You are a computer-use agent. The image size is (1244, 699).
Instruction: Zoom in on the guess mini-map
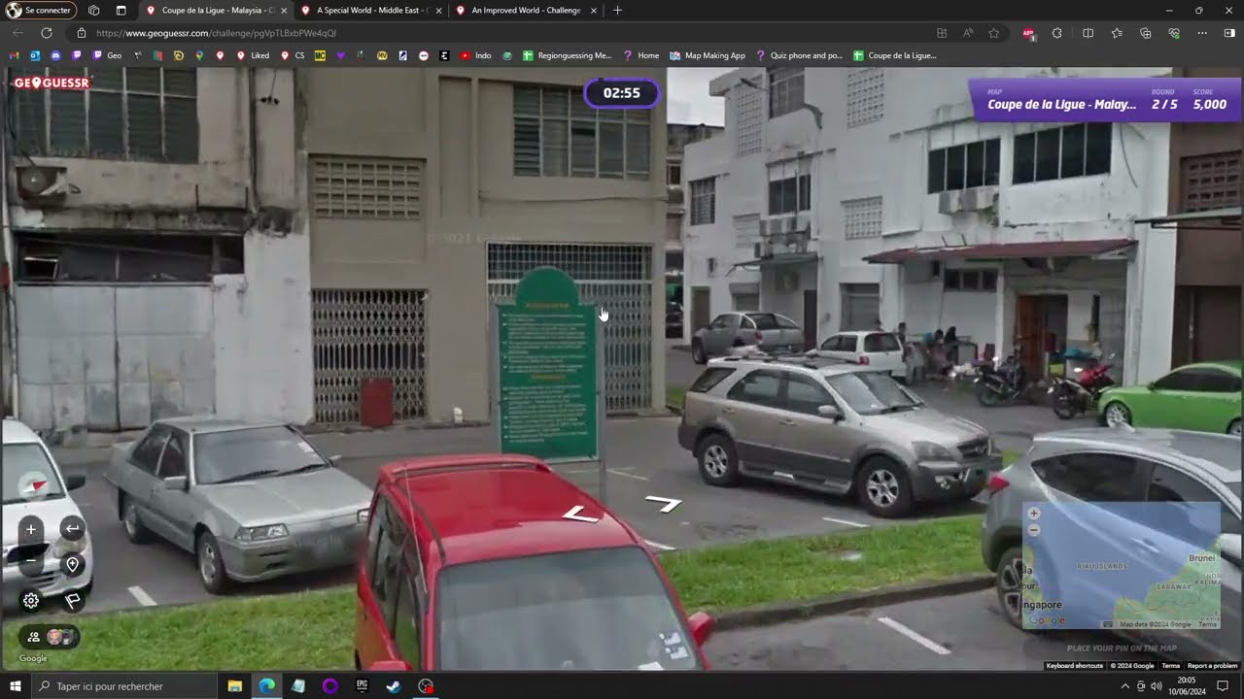[1033, 514]
